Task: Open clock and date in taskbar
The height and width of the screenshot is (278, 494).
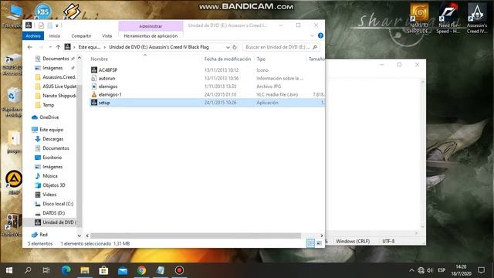Action: 461,270
